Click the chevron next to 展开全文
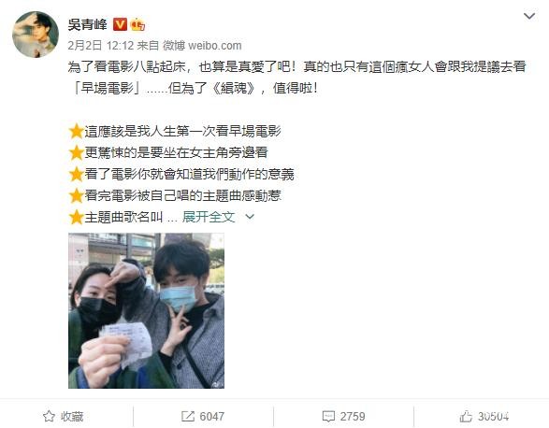549x428 pixels. coord(250,217)
